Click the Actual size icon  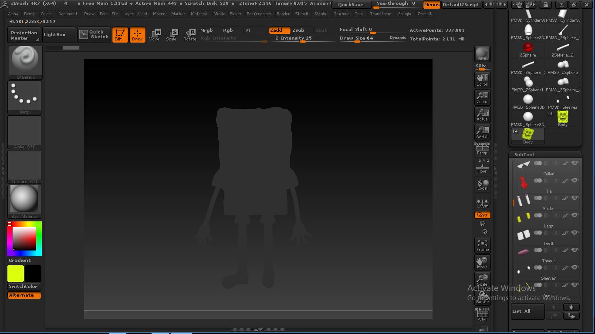click(482, 114)
